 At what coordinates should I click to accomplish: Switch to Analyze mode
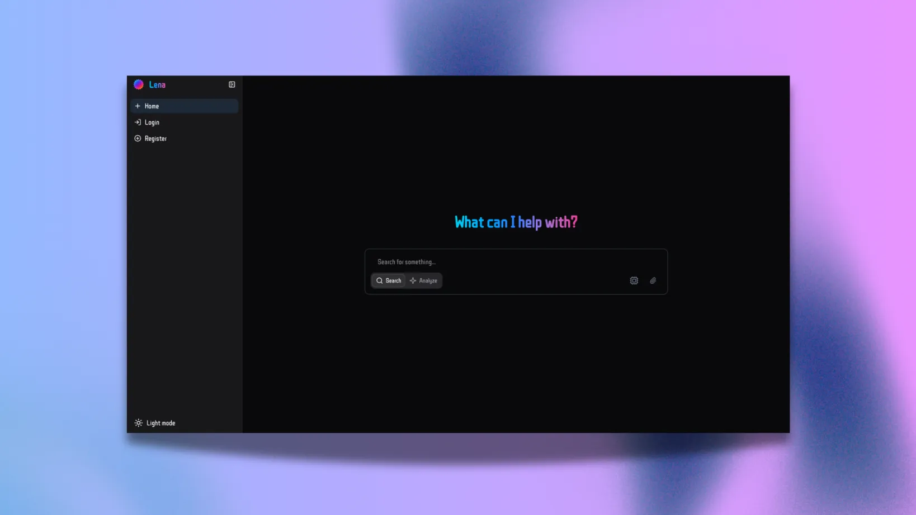pos(424,280)
